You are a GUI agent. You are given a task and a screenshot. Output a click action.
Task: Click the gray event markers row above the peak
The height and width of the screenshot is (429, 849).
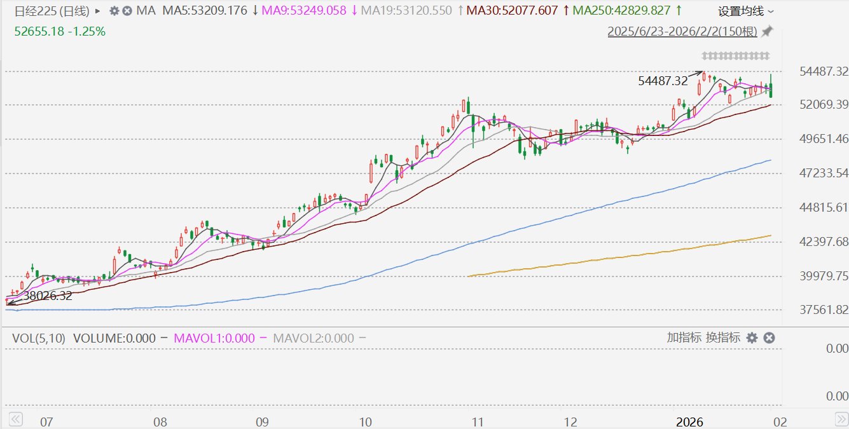pos(735,55)
